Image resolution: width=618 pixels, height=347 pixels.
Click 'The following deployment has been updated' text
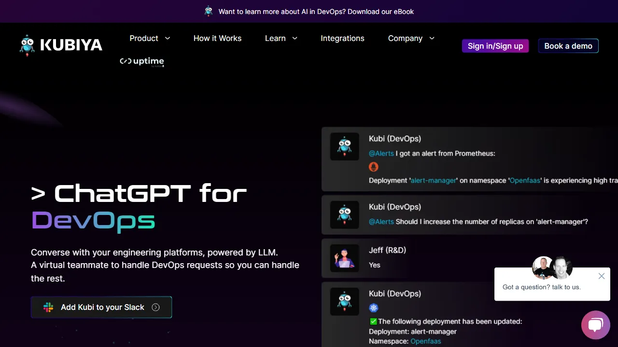click(x=450, y=321)
